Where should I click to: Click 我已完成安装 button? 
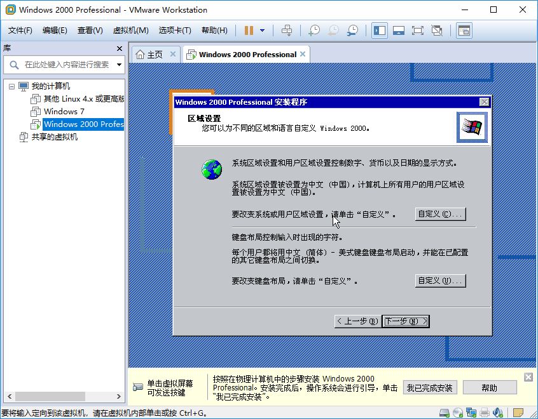click(430, 388)
